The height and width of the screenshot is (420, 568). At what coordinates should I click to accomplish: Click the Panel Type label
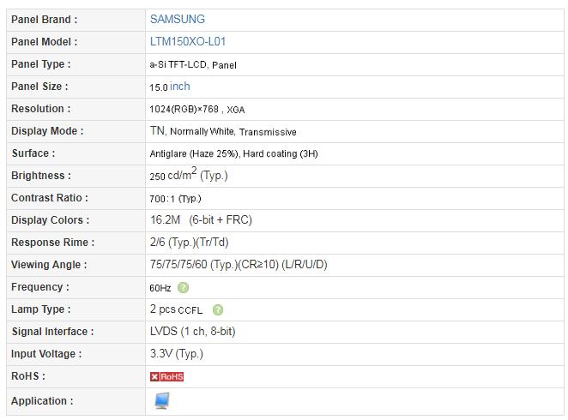tap(41, 64)
